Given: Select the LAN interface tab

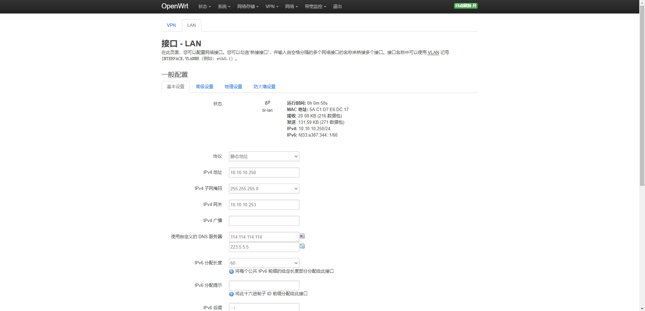Looking at the screenshot, I should pos(192,25).
